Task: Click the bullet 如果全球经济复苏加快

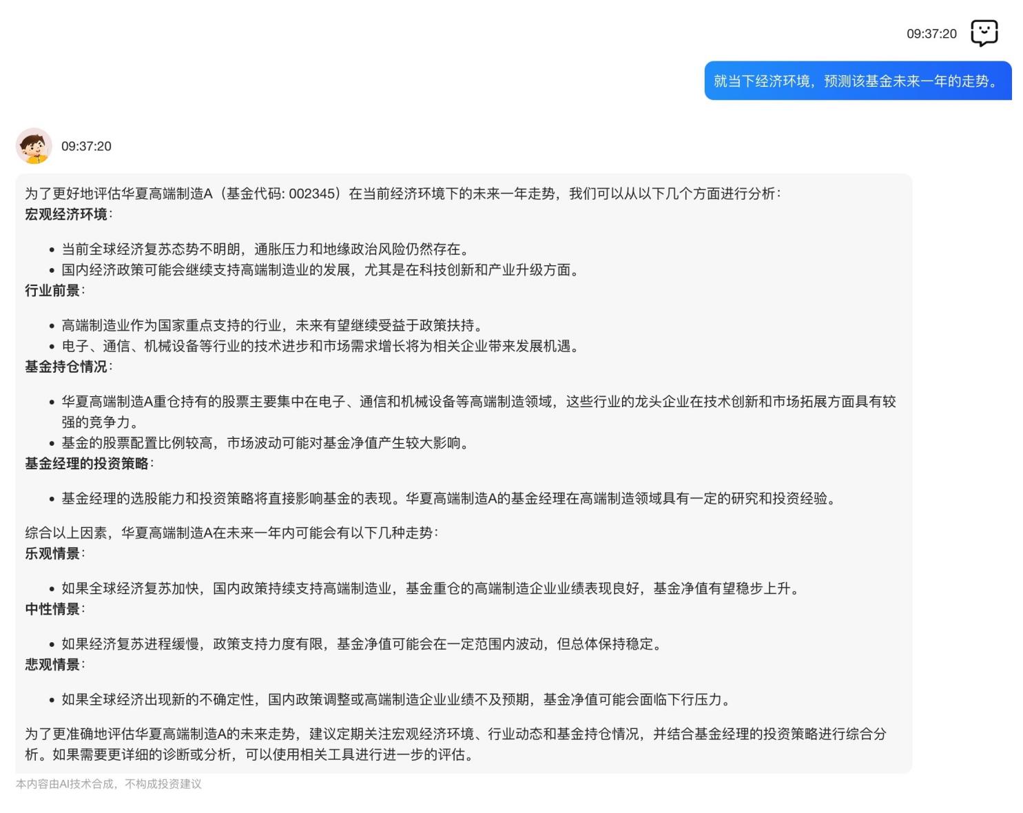Action: point(432,588)
